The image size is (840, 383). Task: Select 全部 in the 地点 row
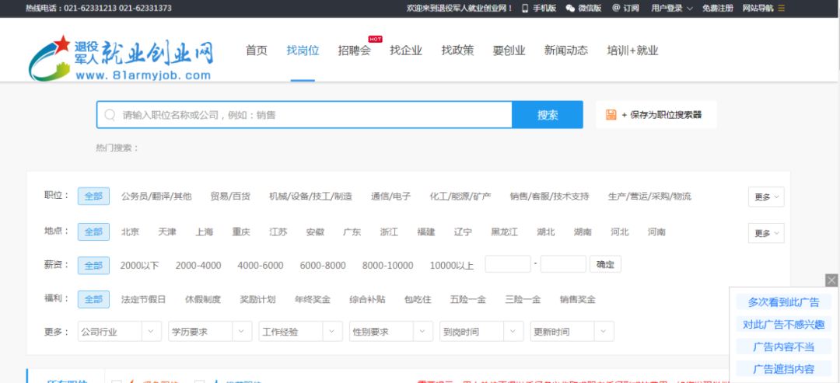(x=94, y=232)
